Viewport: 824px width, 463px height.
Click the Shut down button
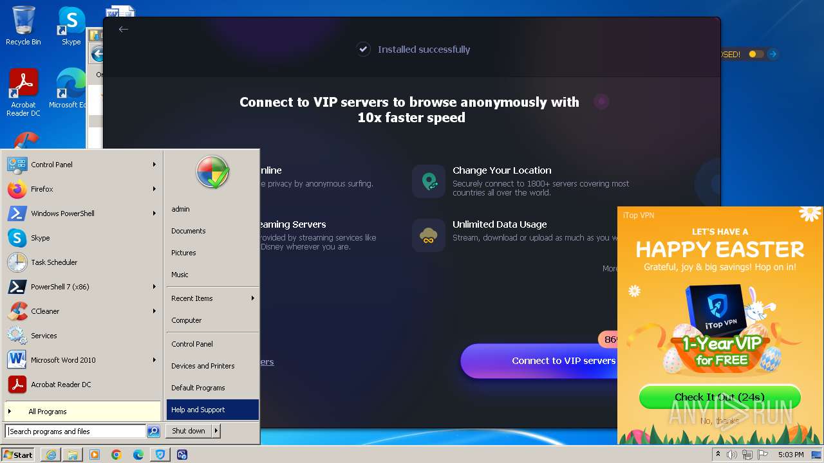[x=189, y=431]
